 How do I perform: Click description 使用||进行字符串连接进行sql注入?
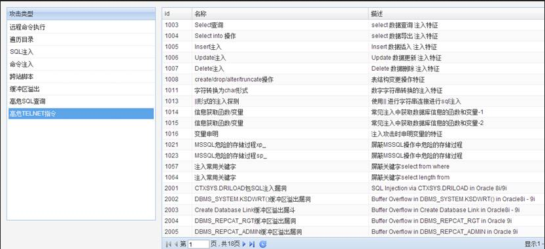point(416,102)
